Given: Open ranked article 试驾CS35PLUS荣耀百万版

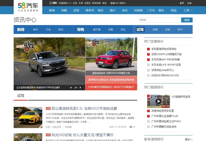Looking at the screenshot, I should coord(167,54).
